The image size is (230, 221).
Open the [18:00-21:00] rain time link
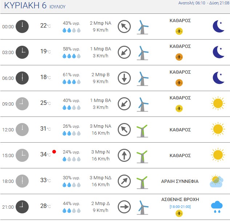point(180,206)
